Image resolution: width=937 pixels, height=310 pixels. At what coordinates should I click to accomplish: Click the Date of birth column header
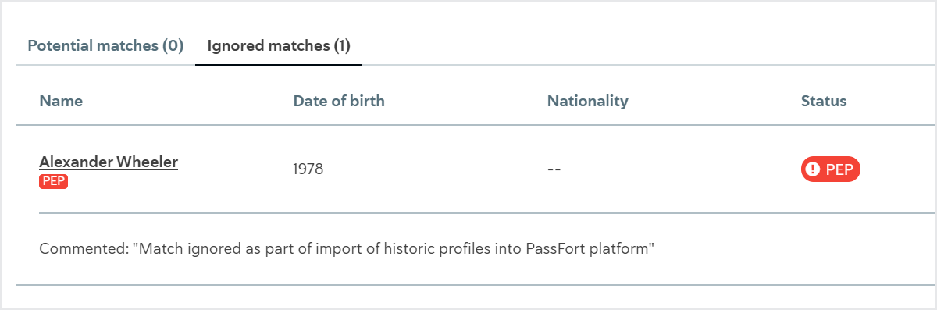pos(339,101)
